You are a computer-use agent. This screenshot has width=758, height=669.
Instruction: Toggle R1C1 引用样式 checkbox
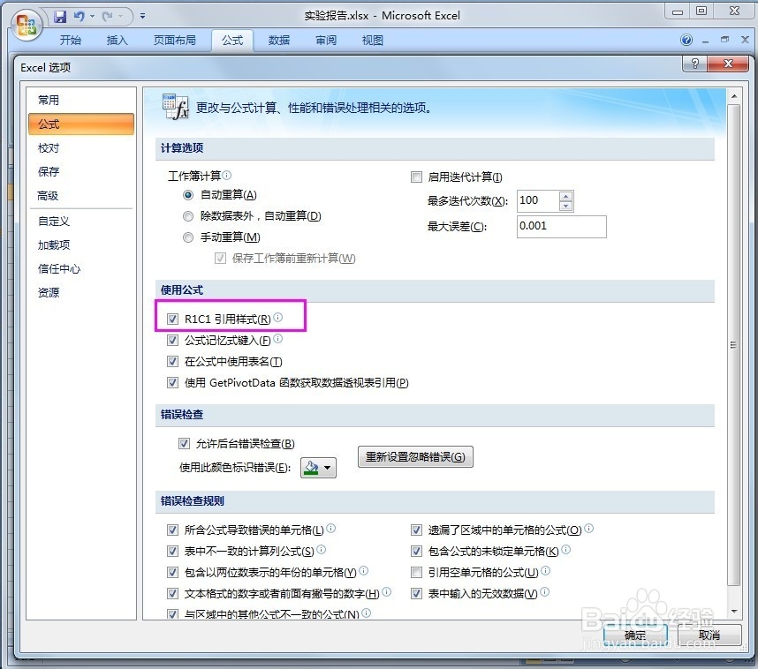point(172,319)
